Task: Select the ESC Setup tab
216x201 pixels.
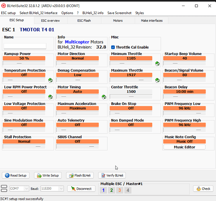Action: click(17, 20)
